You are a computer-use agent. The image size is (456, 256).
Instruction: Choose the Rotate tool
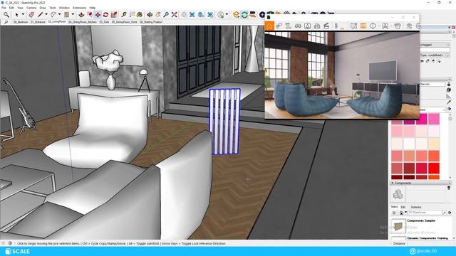105,14
